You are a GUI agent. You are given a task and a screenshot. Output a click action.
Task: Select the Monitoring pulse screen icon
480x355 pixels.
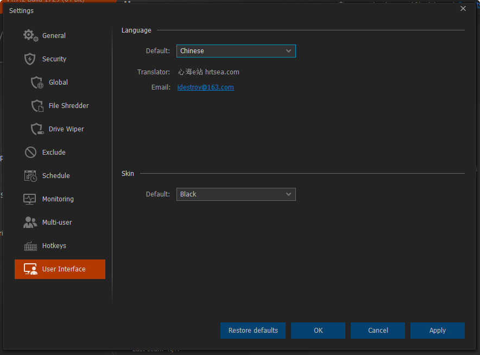(x=30, y=199)
